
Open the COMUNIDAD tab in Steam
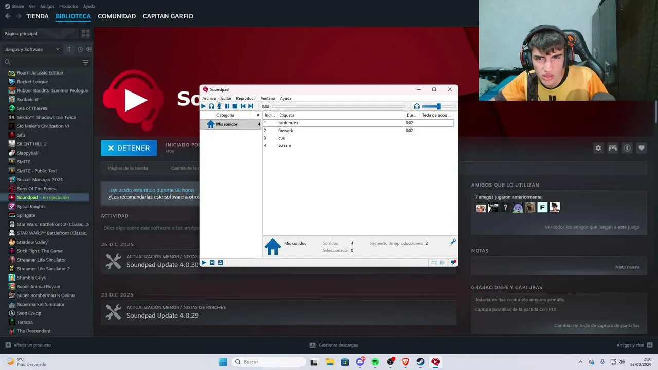117,16
